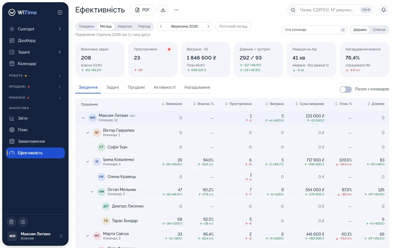Collapse Максим Литвин tree row

coord(83,118)
